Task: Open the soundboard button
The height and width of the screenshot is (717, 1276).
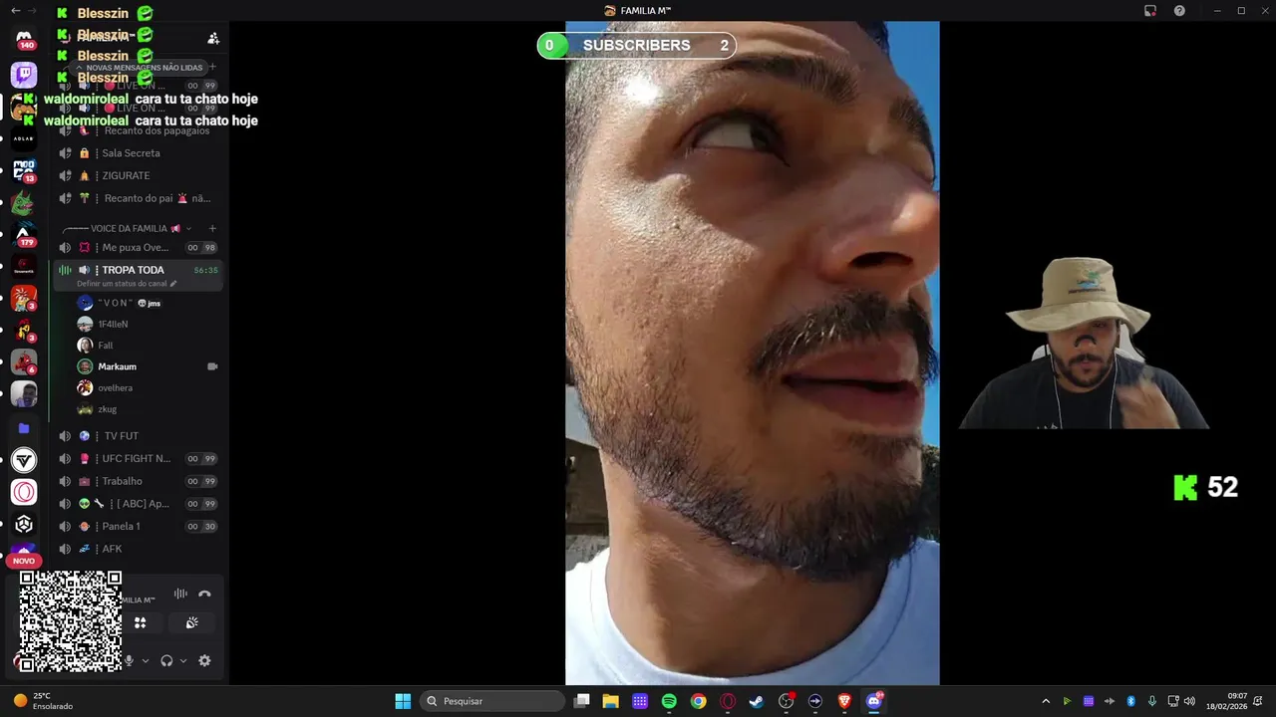Action: [x=192, y=622]
